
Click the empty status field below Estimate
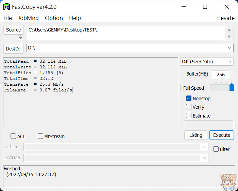[208, 125]
